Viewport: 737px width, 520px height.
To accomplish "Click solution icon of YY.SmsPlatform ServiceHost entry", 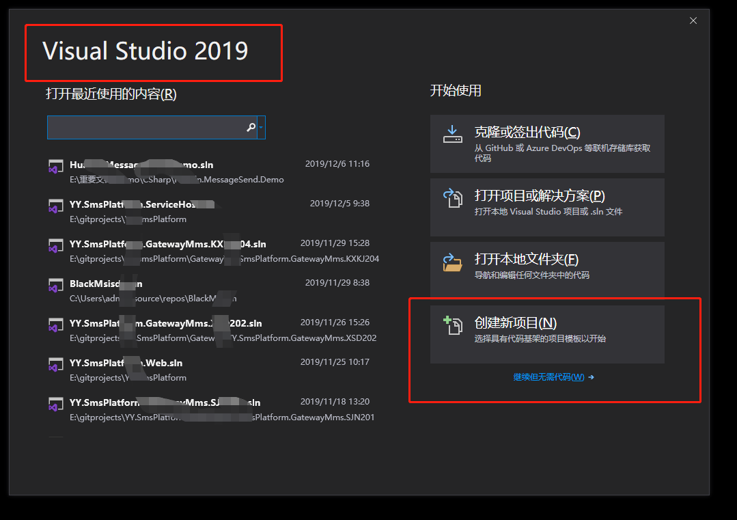I will [x=56, y=206].
